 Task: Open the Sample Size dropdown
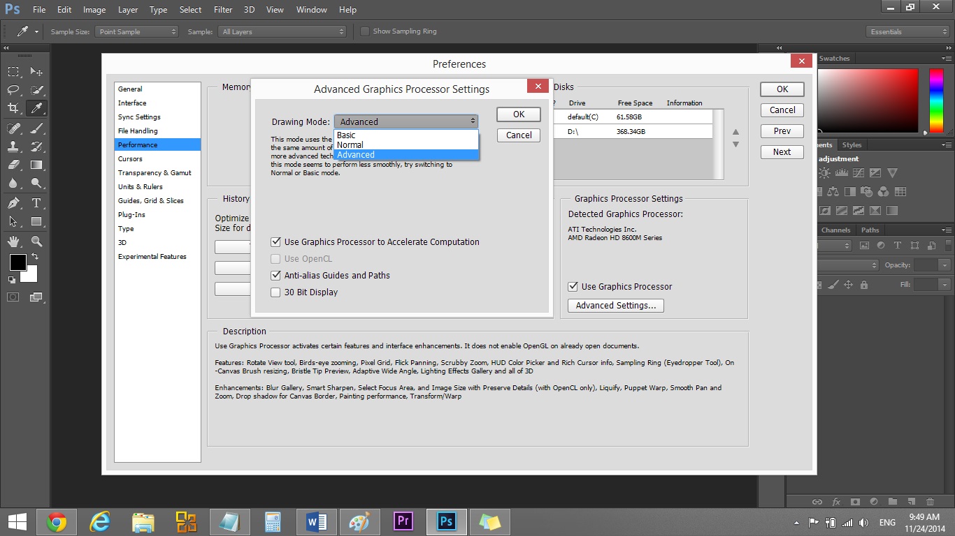click(137, 31)
